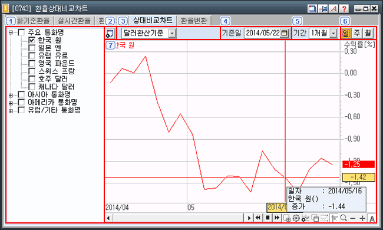Select the 월 monthly period button
The width and height of the screenshot is (383, 230).
pos(368,33)
